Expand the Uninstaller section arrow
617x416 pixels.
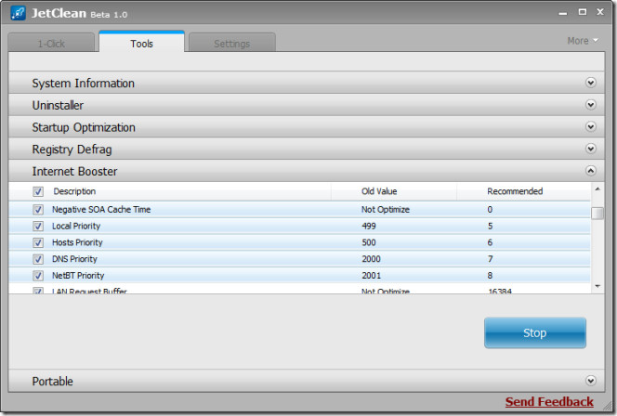click(x=591, y=105)
